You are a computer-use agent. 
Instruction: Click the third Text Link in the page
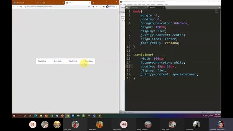tap(73, 61)
